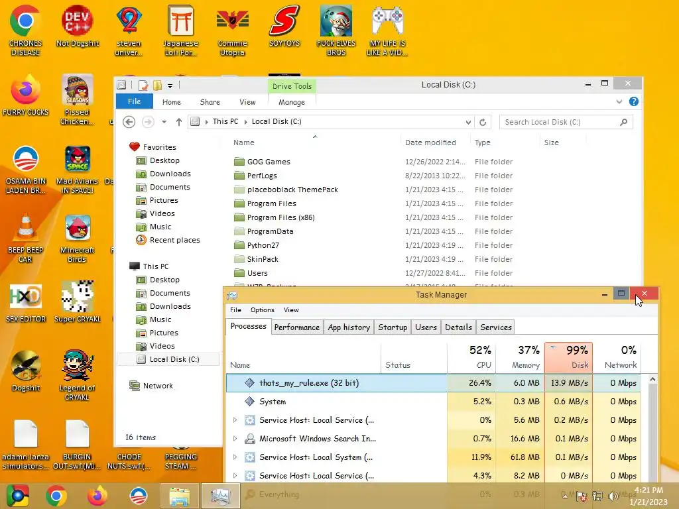Image resolution: width=679 pixels, height=509 pixels.
Task: Click the Type column header in Explorer
Action: point(505,142)
